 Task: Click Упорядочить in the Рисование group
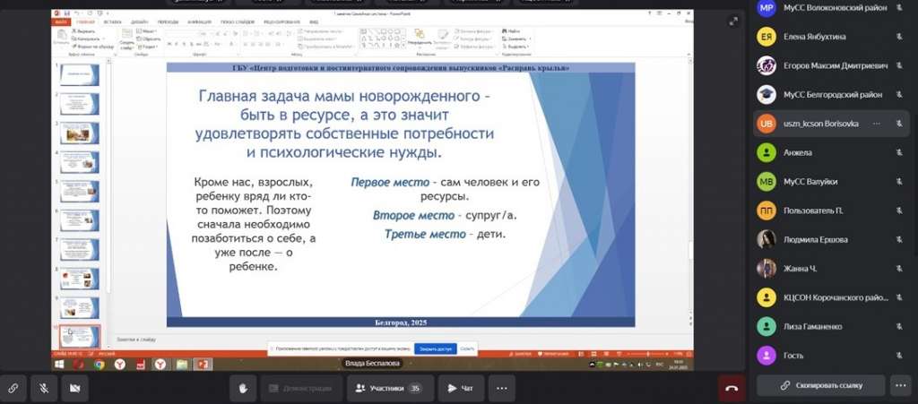pyautogui.click(x=420, y=38)
